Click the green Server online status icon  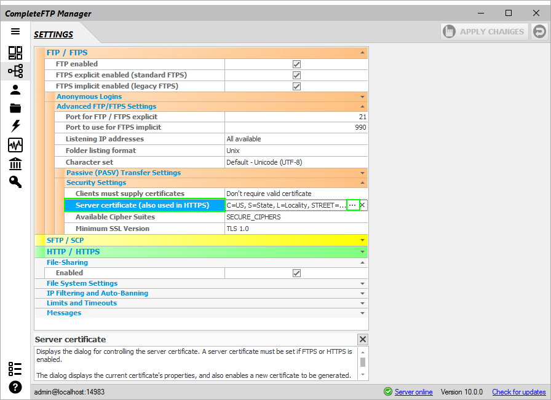coord(388,391)
